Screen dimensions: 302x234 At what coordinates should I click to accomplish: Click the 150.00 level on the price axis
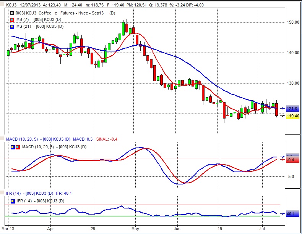tap(292, 22)
